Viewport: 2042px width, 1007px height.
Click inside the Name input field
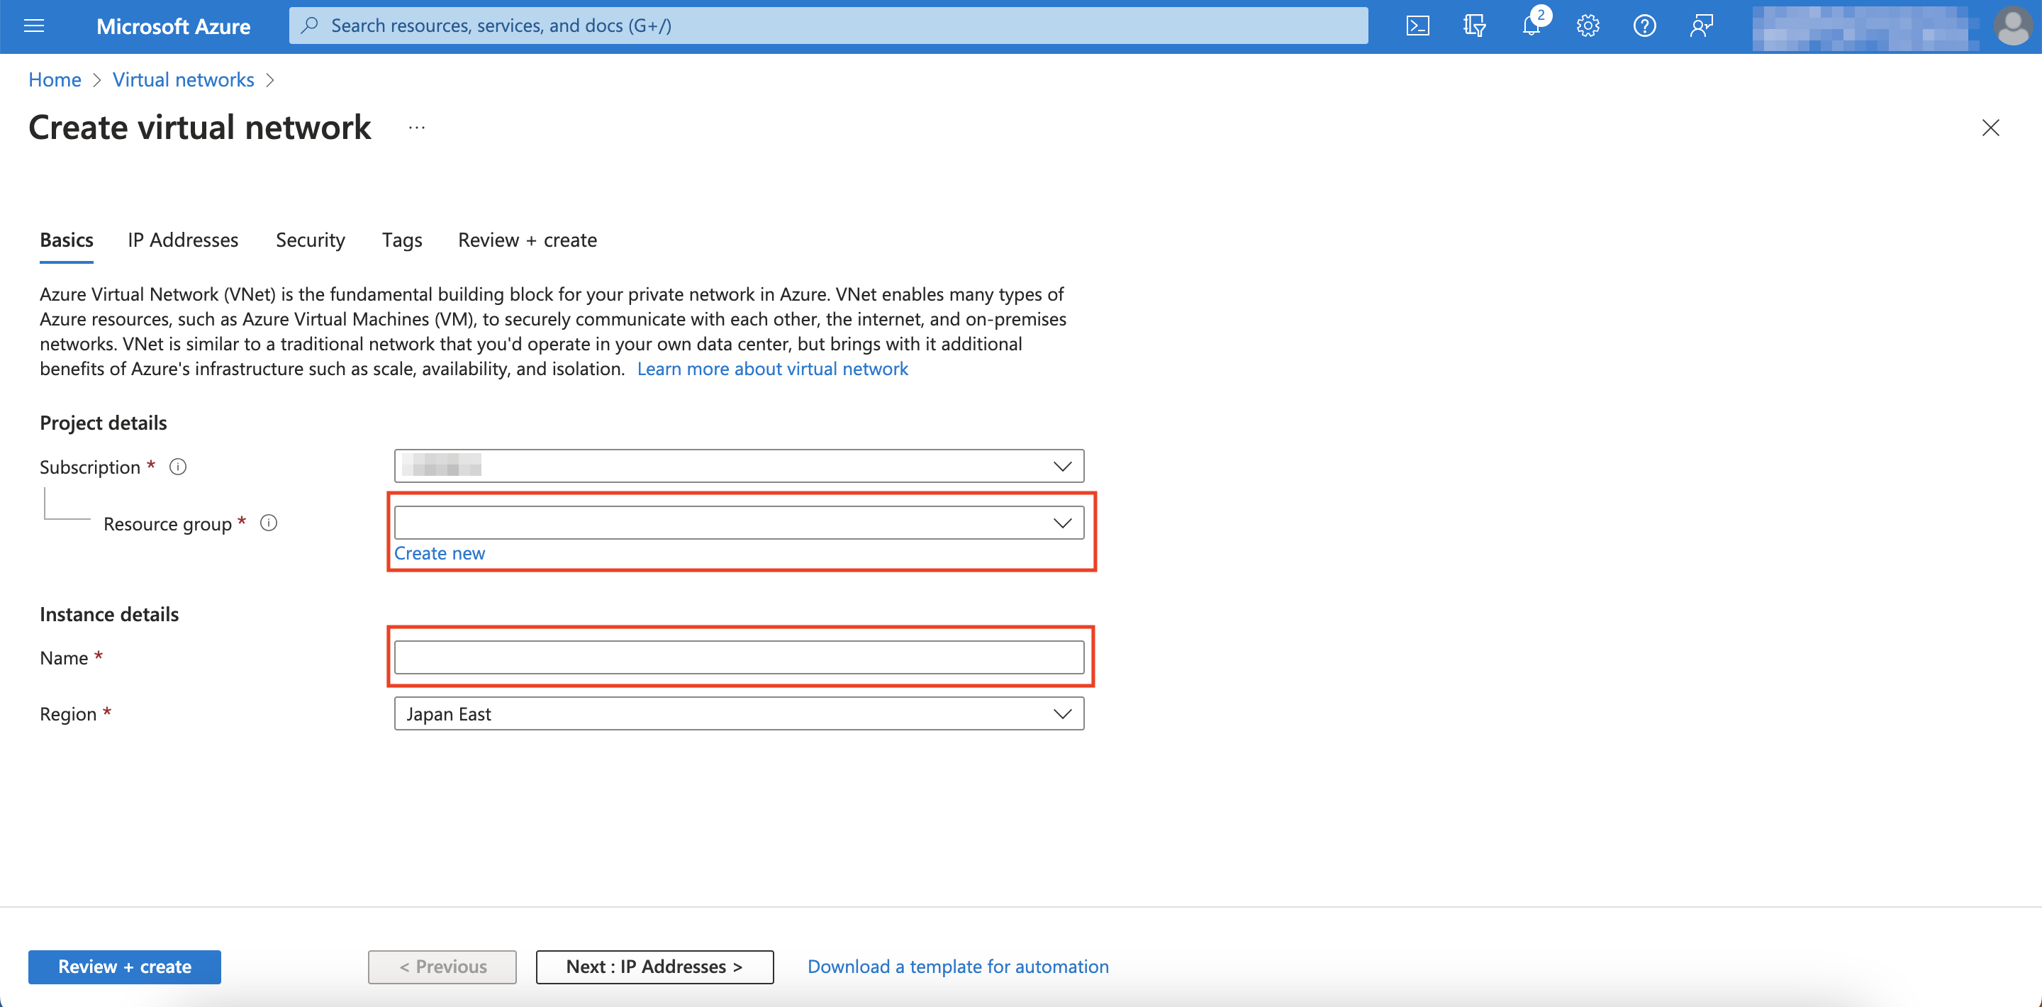[739, 657]
